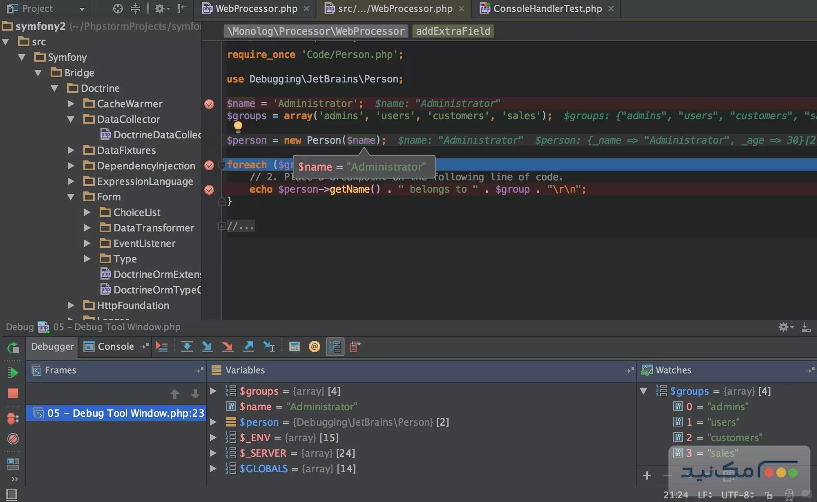Open the View Breakpoints dialog icon
Image resolution: width=817 pixels, height=502 pixels.
[13, 417]
